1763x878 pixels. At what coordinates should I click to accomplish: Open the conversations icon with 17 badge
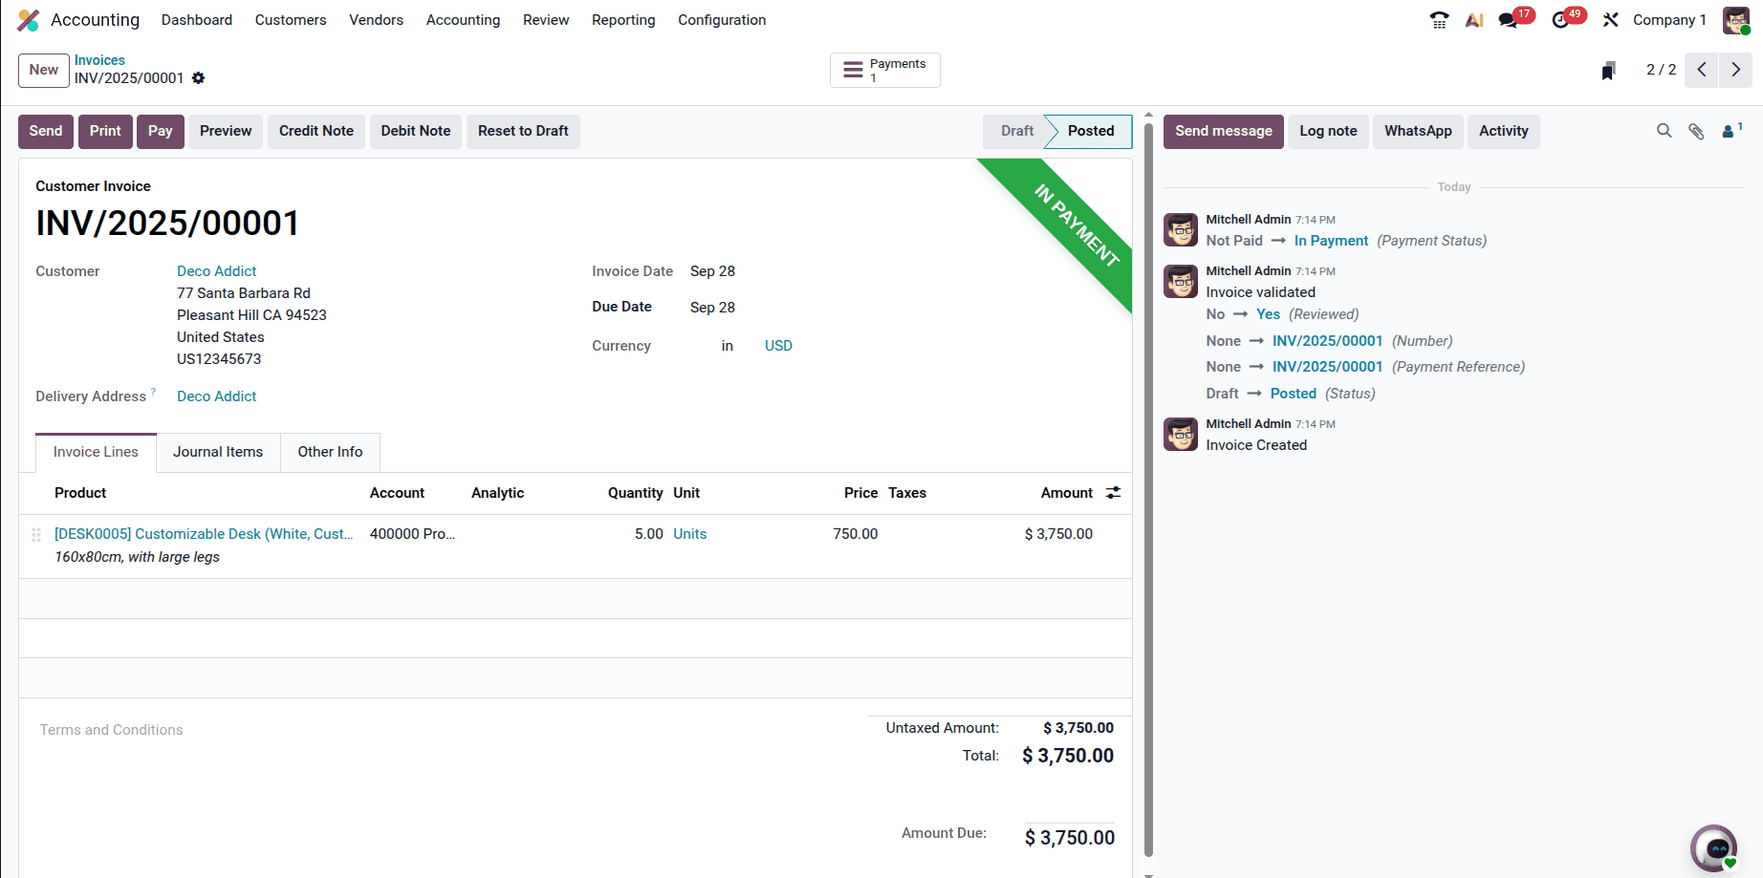tap(1509, 20)
